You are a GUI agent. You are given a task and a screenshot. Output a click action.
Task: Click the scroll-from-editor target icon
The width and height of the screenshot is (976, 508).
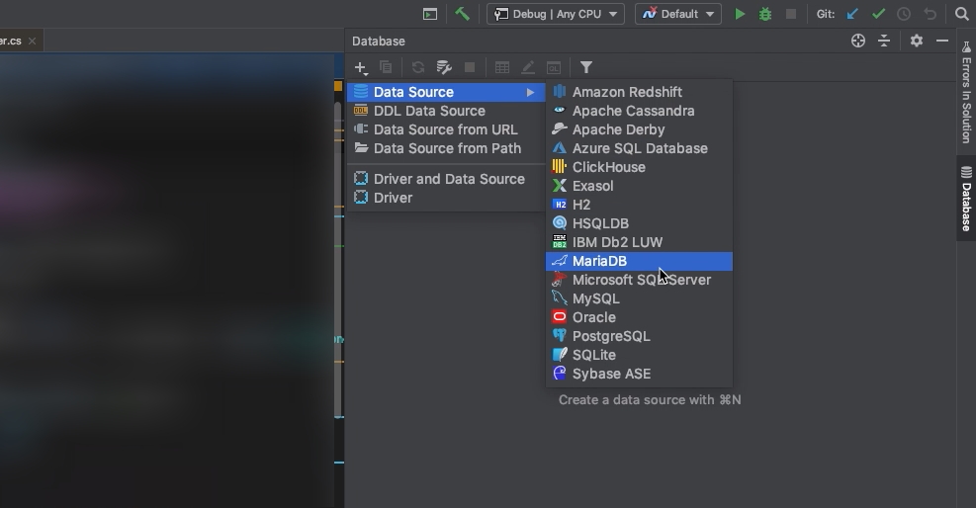(858, 42)
